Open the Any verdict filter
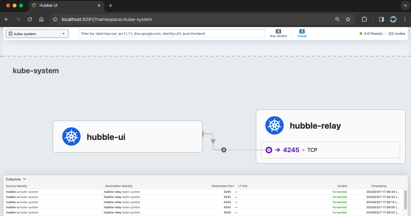The width and height of the screenshot is (411, 216). coord(278,34)
